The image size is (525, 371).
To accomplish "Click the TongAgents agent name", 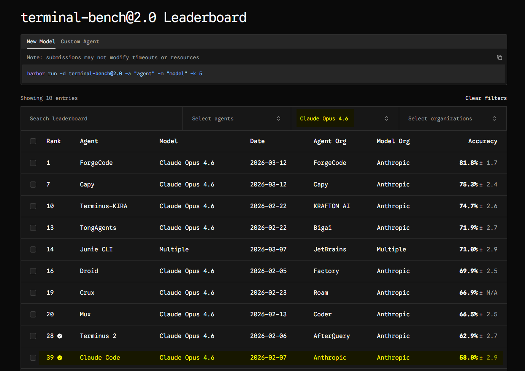I will pyautogui.click(x=98, y=228).
